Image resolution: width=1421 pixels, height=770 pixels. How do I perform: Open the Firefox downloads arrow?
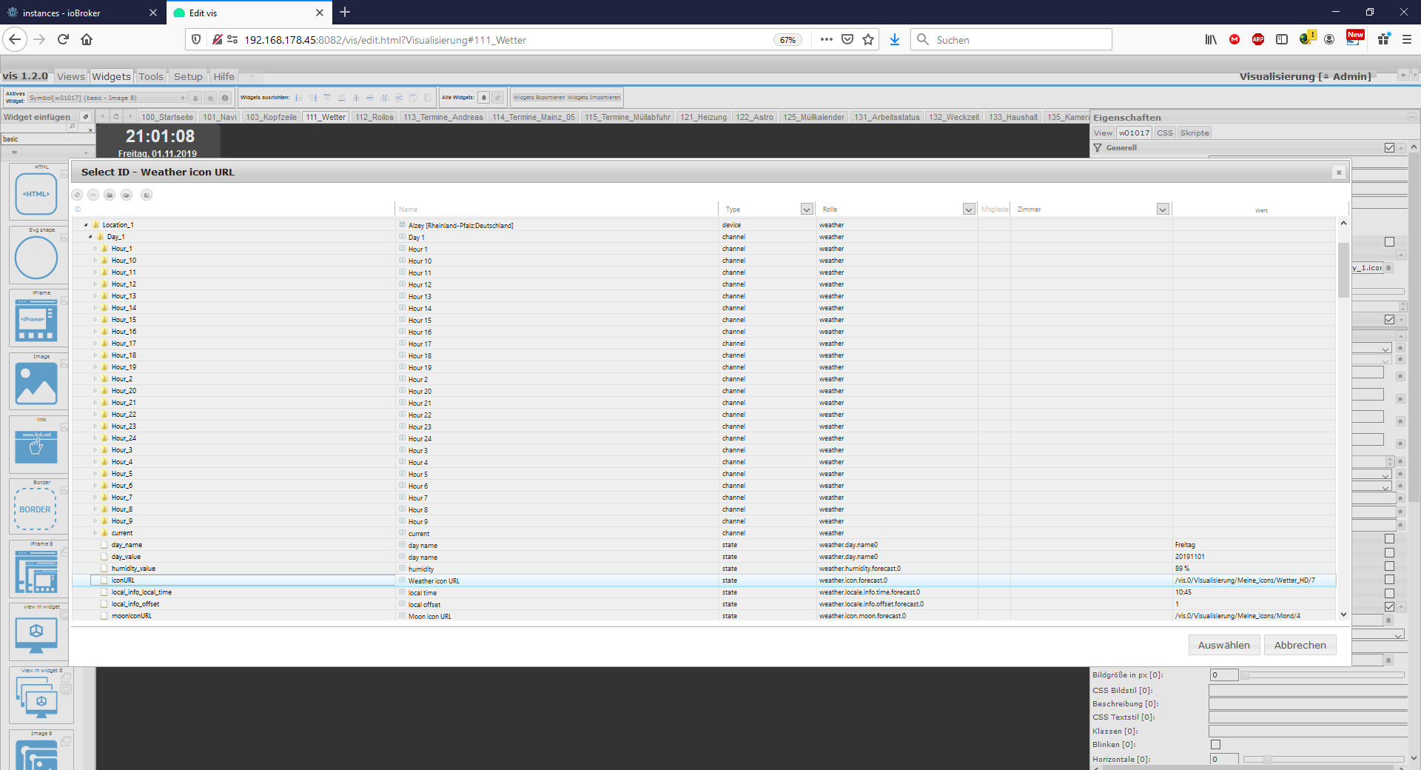tap(895, 39)
